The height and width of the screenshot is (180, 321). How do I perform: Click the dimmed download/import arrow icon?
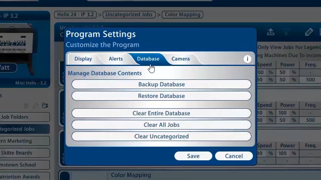coord(286,32)
